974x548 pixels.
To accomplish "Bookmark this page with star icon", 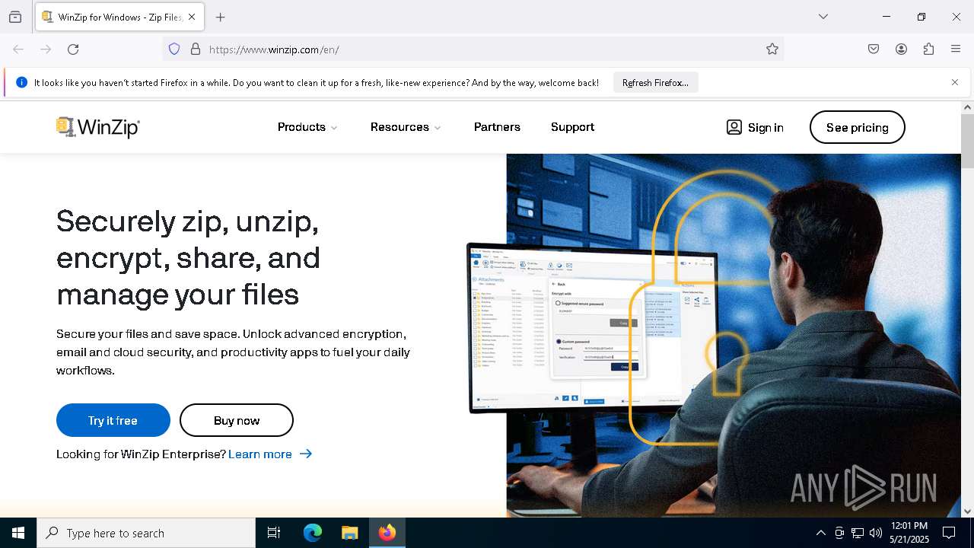I will [x=772, y=49].
